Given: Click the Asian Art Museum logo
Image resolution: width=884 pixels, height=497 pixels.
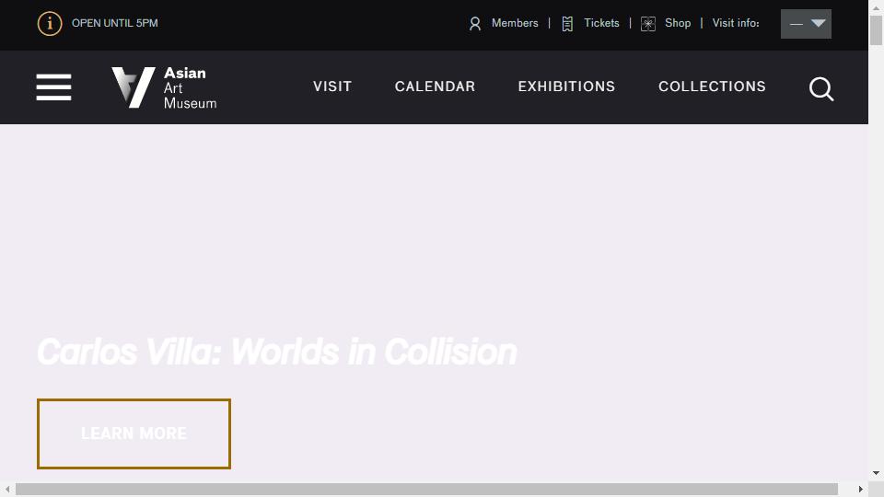Looking at the screenshot, I should point(164,87).
